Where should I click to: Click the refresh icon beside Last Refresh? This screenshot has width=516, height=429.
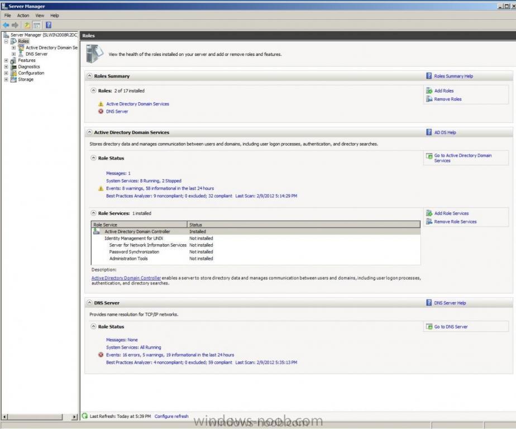pyautogui.click(x=84, y=416)
